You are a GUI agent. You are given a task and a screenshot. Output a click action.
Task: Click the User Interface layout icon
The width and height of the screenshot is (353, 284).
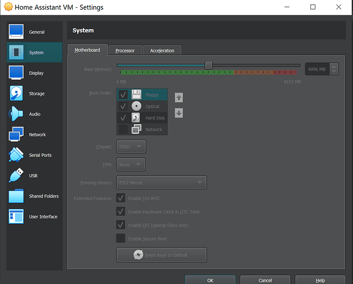click(x=16, y=216)
